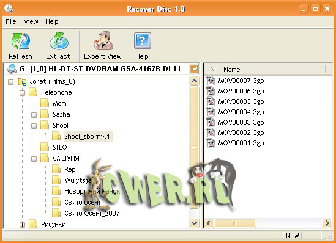Viewport: 336px width, 243px height.
Task: Select the Wulytsja folder label
Action: click(78, 180)
